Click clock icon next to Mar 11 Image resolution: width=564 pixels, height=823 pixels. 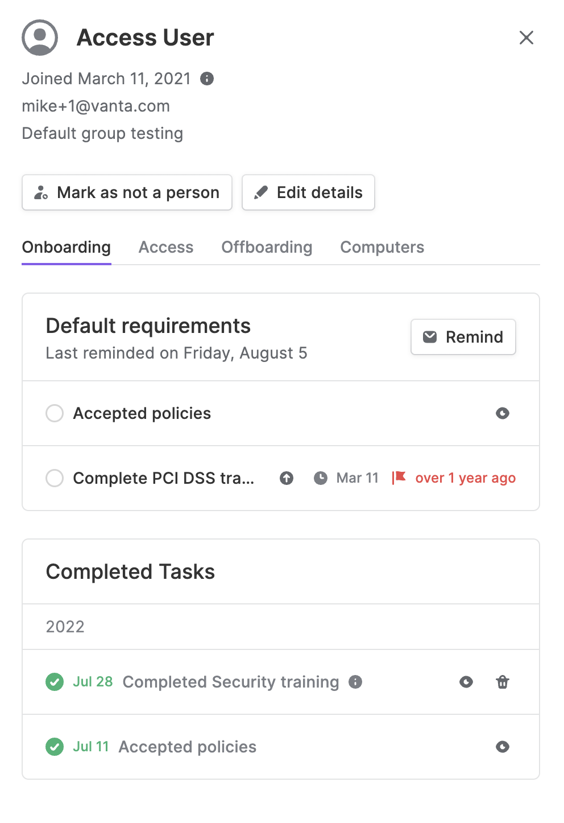[321, 478]
